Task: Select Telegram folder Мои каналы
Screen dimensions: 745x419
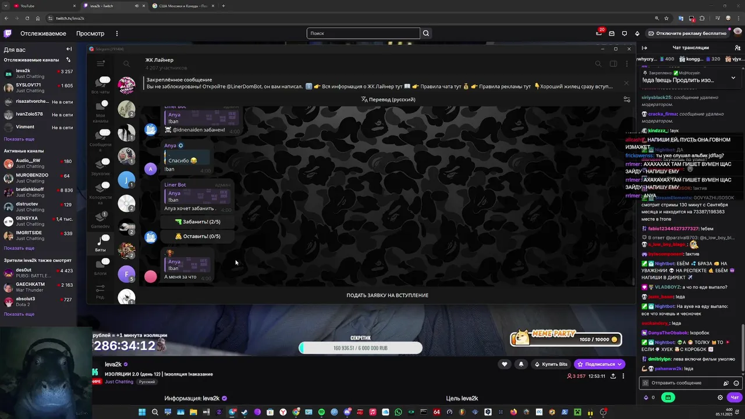Action: point(101,112)
